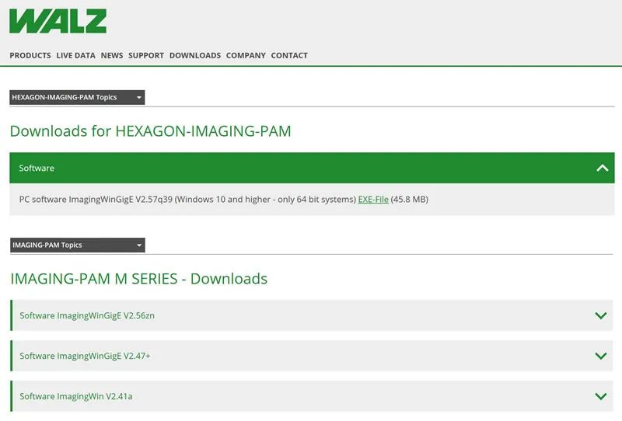Collapse the Software section chevron
This screenshot has width=622, height=421.
(x=602, y=168)
